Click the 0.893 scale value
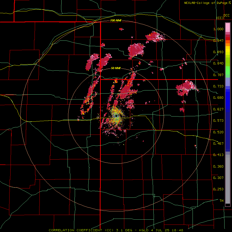 pos(218,52)
